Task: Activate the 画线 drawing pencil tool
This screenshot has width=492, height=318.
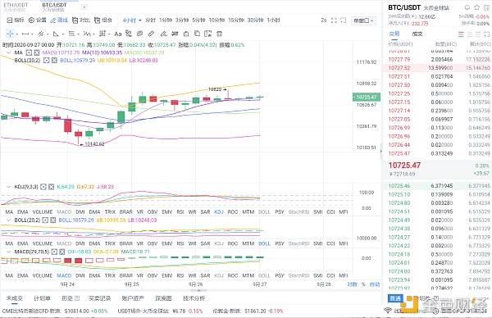Action: [x=59, y=20]
